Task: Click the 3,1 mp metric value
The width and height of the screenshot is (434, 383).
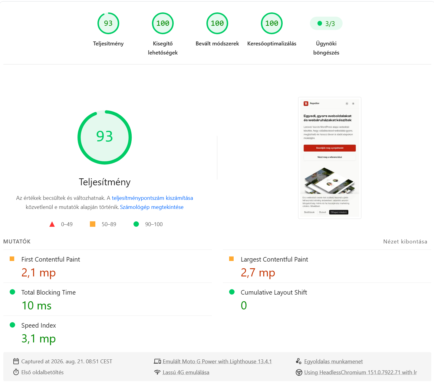Action: point(39,339)
